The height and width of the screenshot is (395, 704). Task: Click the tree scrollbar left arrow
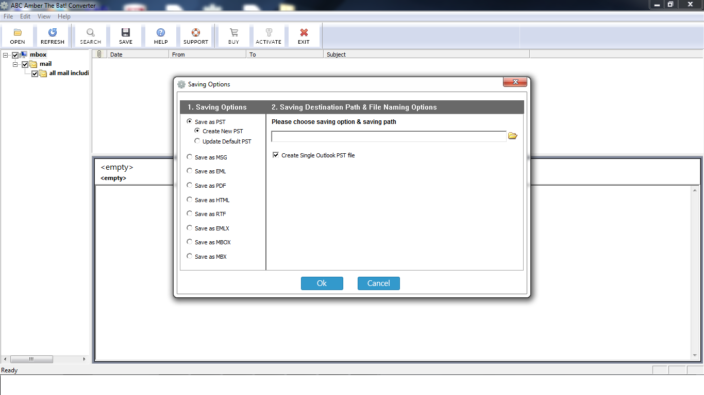pyautogui.click(x=5, y=359)
